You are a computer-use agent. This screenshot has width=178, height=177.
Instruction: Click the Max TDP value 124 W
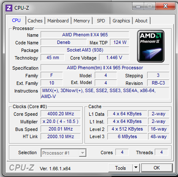[x=120, y=42]
